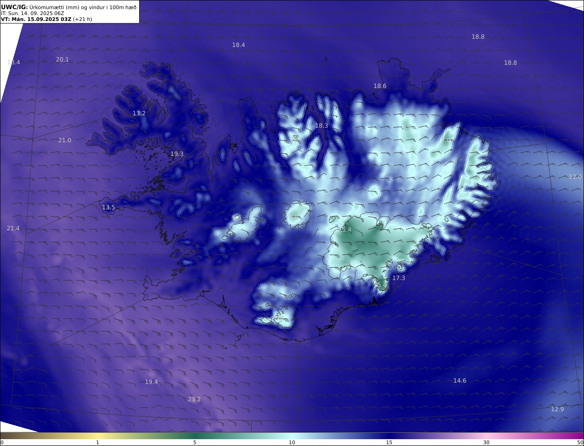Click the 12.9 value label
This screenshot has width=584, height=446.
pos(558,410)
